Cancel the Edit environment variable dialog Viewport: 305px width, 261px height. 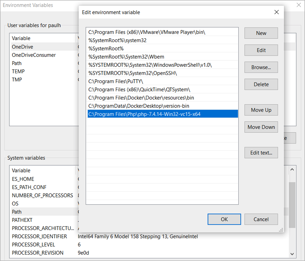click(x=261, y=219)
